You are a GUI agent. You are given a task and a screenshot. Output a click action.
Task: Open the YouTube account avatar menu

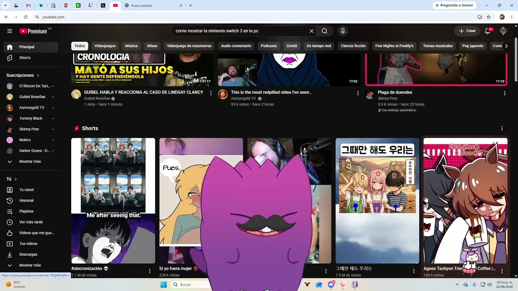503,31
